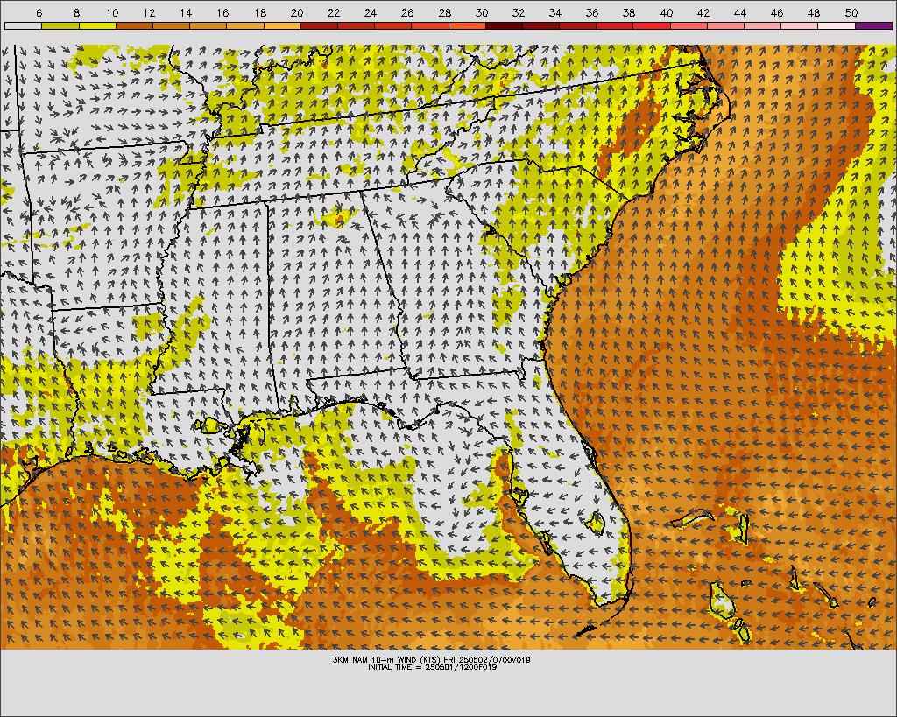Viewport: 897px width, 717px height.
Task: Click the legend label "46"
Action: (x=777, y=12)
